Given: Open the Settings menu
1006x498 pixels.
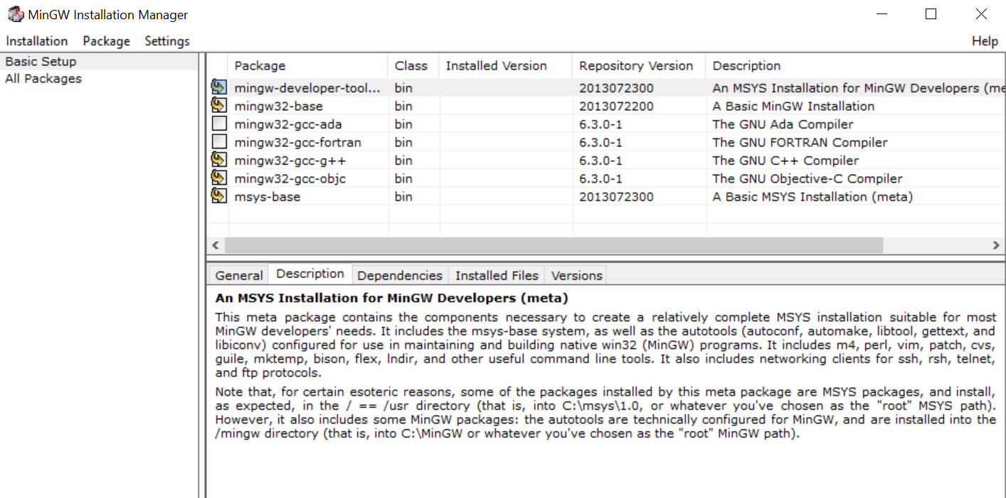Looking at the screenshot, I should 167,41.
